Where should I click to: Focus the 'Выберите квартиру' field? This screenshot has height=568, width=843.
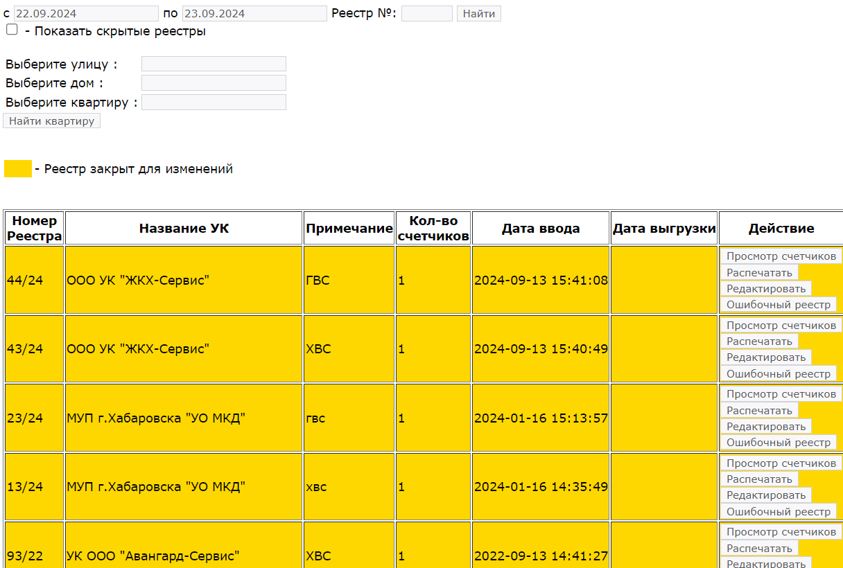(x=214, y=103)
